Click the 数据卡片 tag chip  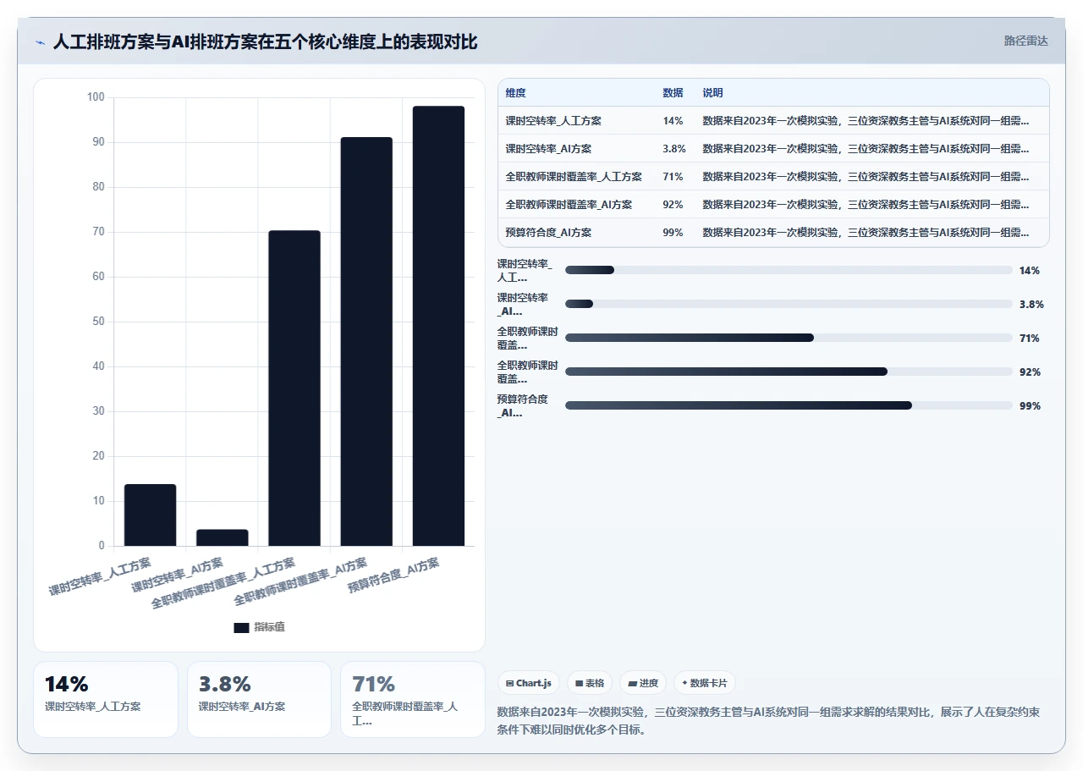point(705,683)
